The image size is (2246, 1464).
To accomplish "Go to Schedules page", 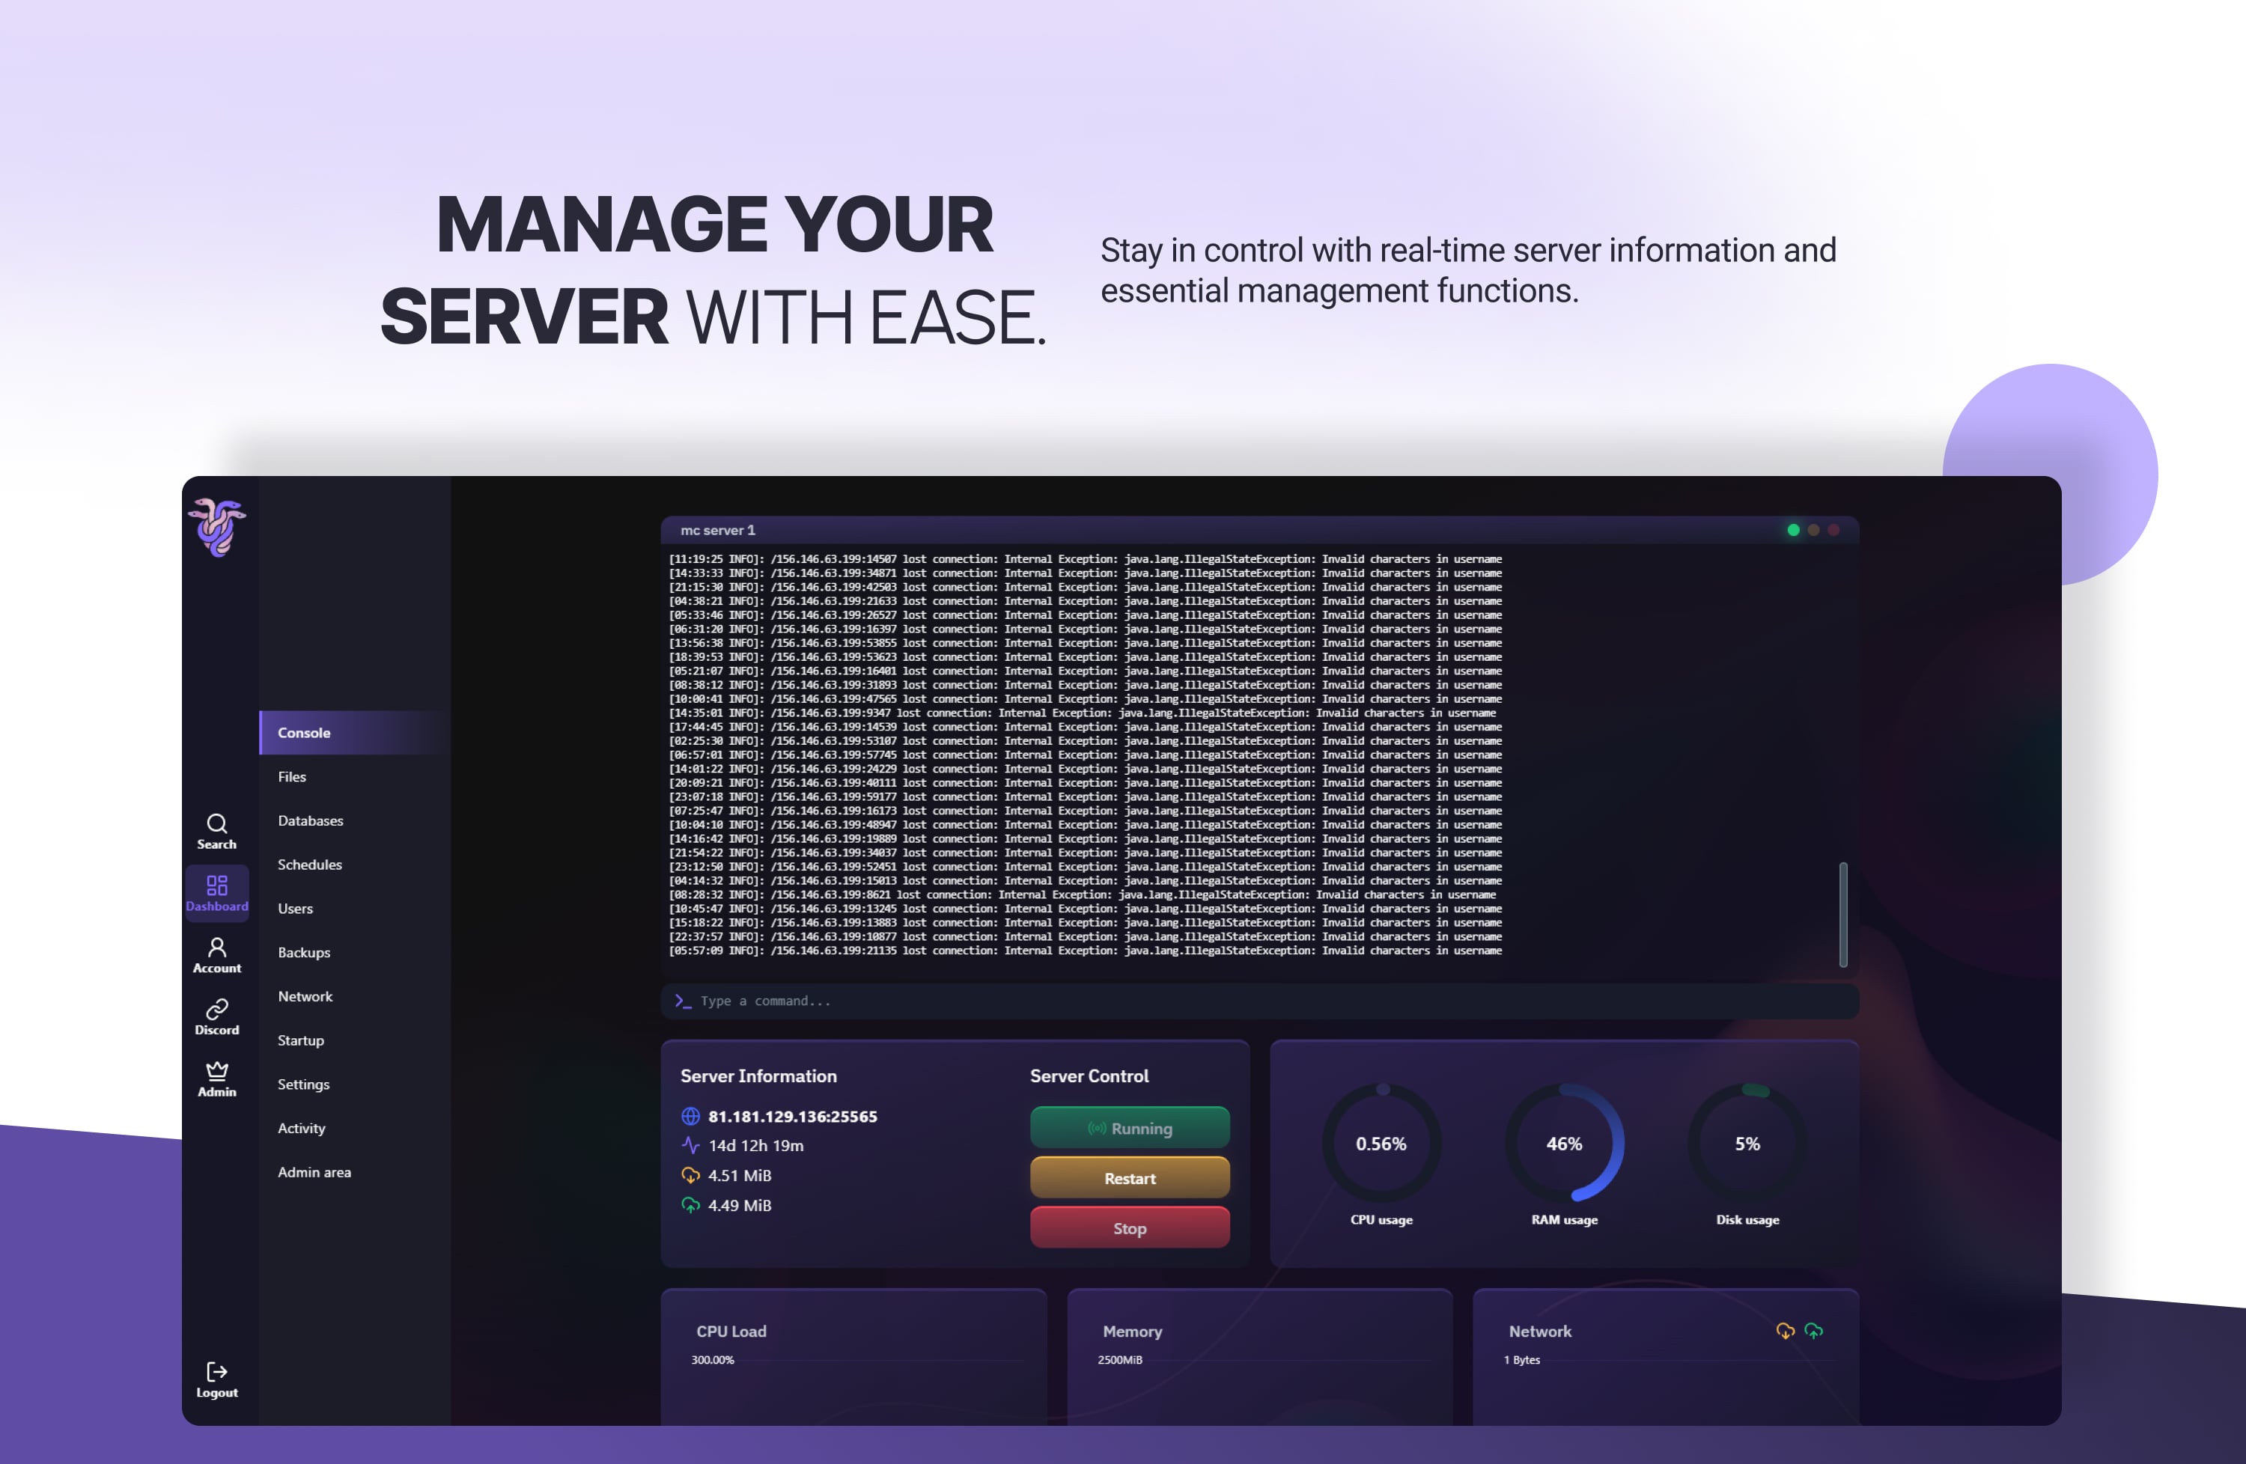I will coord(309,864).
